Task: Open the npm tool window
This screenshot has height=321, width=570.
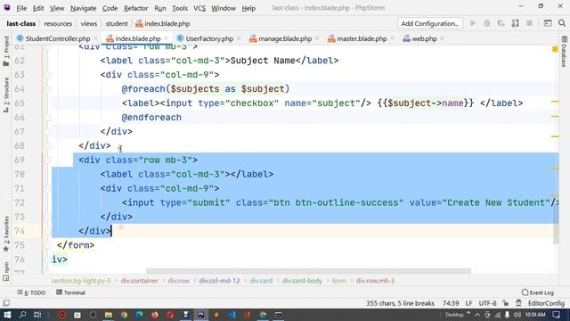Action: pos(6,271)
